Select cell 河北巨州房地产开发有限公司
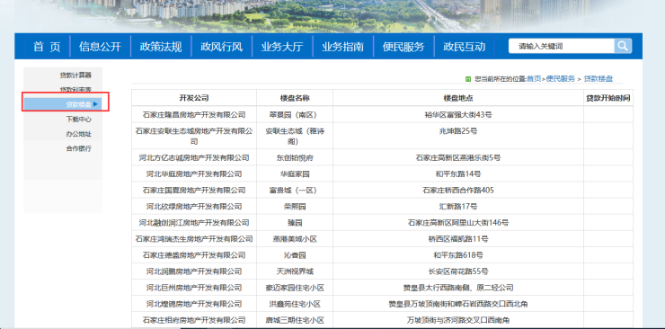This screenshot has width=665, height=329. tap(194, 288)
